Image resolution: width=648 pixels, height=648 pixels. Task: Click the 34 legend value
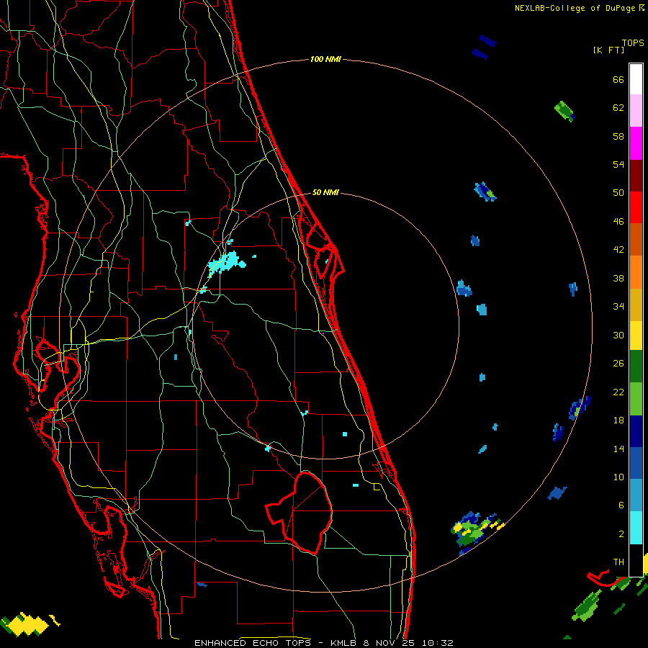pyautogui.click(x=618, y=307)
